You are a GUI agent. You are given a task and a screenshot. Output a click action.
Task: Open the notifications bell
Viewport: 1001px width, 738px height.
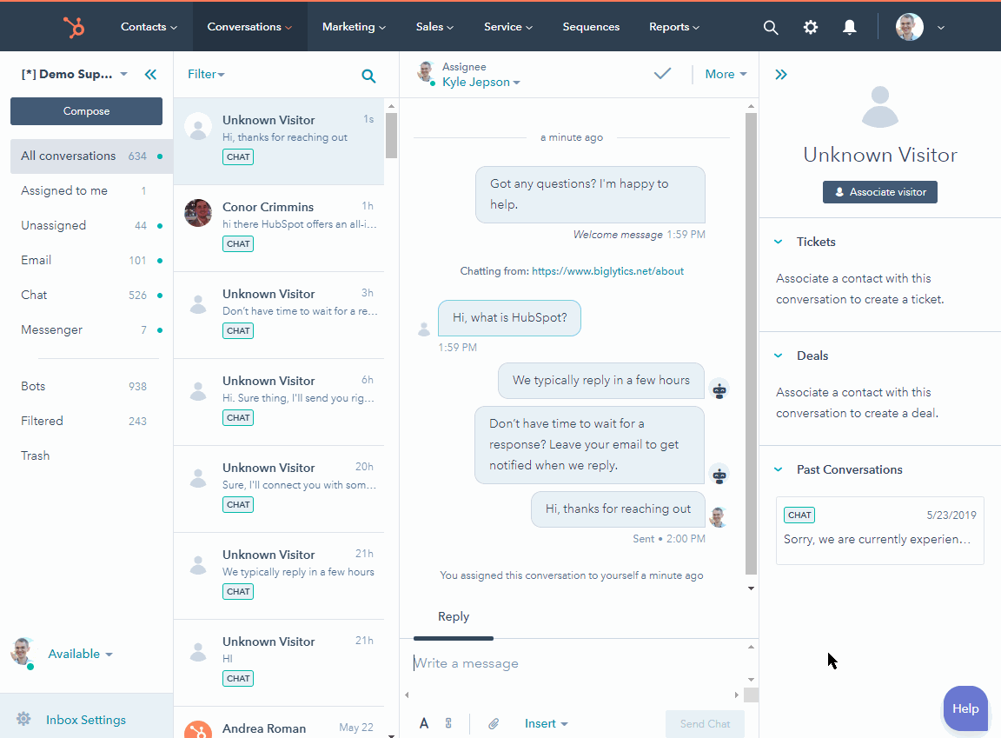(x=850, y=27)
